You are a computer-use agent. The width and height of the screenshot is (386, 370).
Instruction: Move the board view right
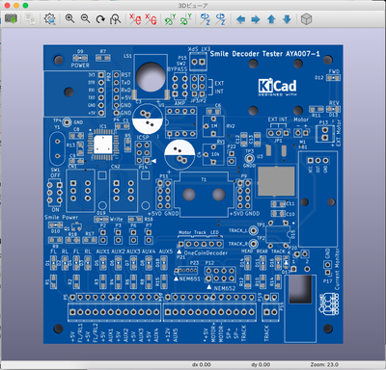[x=256, y=19]
